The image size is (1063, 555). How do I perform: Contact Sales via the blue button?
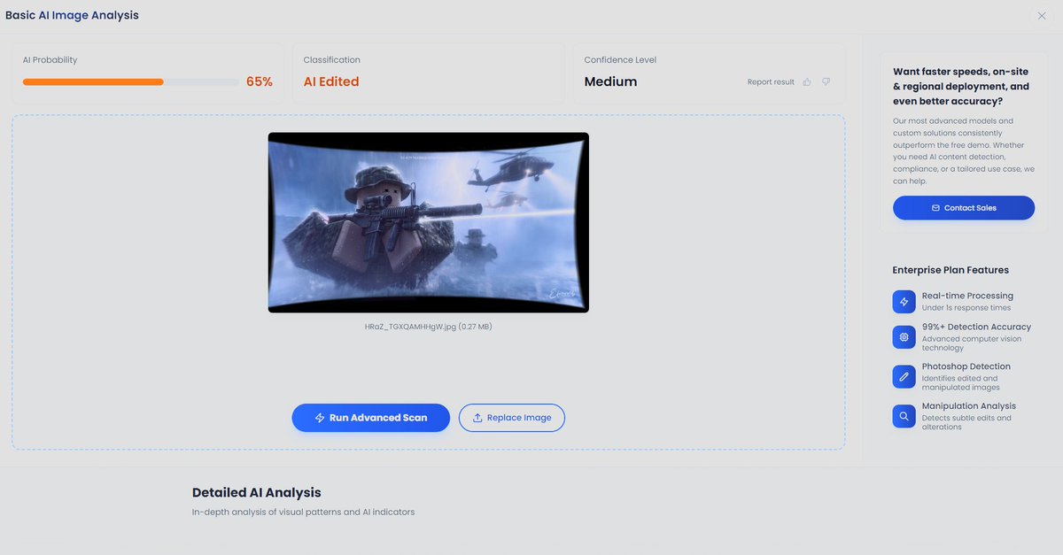(964, 208)
